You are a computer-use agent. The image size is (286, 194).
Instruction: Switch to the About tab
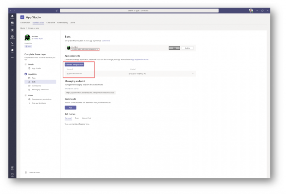[73, 23]
